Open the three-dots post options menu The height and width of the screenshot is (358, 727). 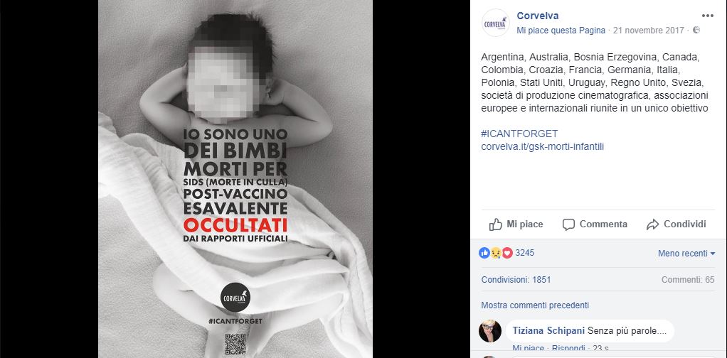click(x=708, y=16)
